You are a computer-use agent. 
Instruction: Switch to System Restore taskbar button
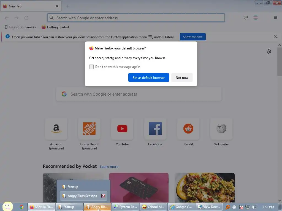[x=126, y=207]
